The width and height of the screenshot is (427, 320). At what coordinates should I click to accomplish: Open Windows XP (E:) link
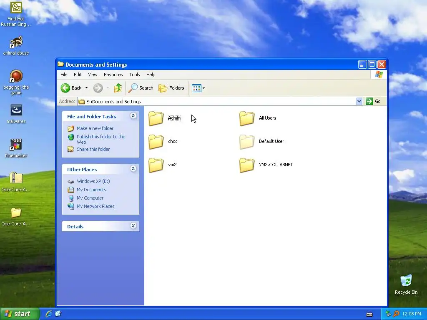[93, 181]
